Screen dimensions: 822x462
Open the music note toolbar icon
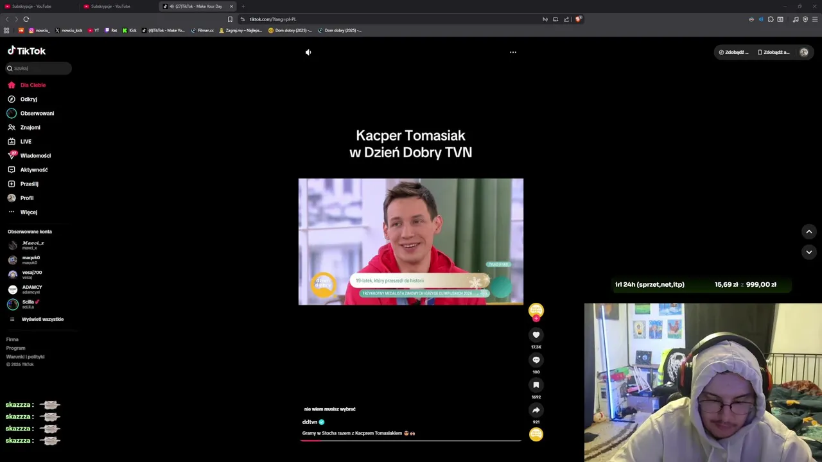(796, 19)
